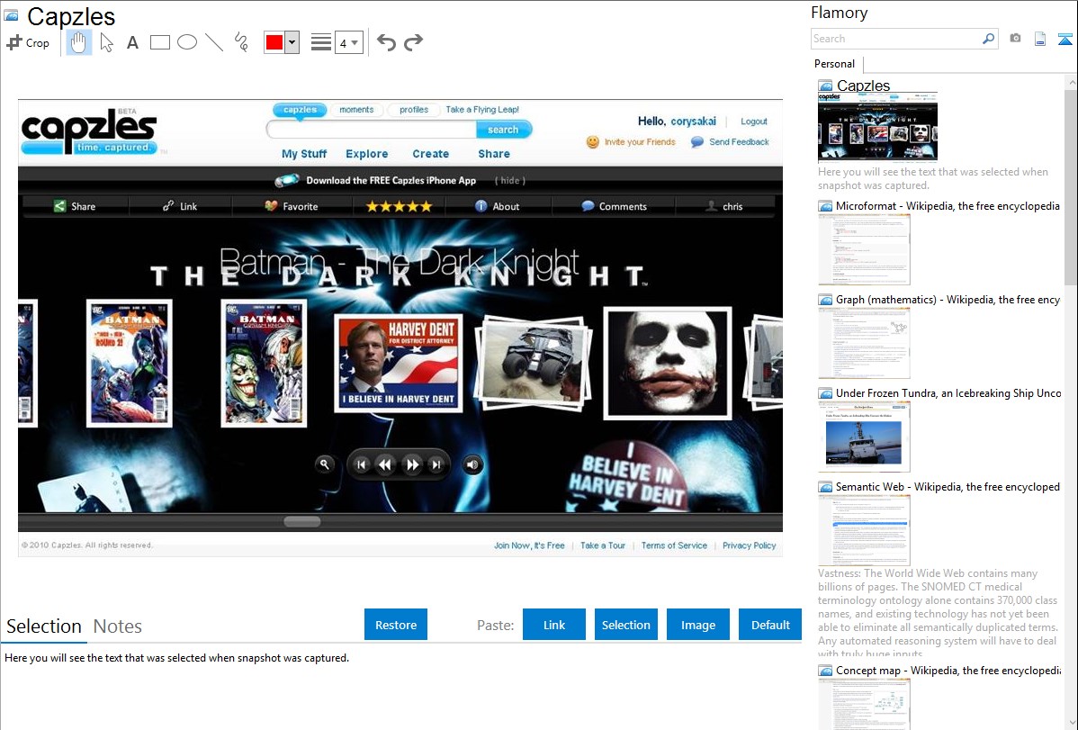Viewport: 1078px width, 730px height.
Task: Click the Comments speech bubble icon
Action: coord(588,206)
